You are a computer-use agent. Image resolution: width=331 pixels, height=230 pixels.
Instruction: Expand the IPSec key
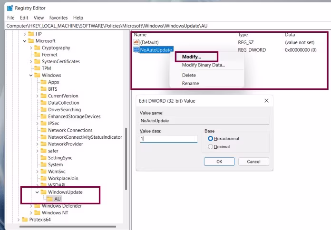click(38, 124)
